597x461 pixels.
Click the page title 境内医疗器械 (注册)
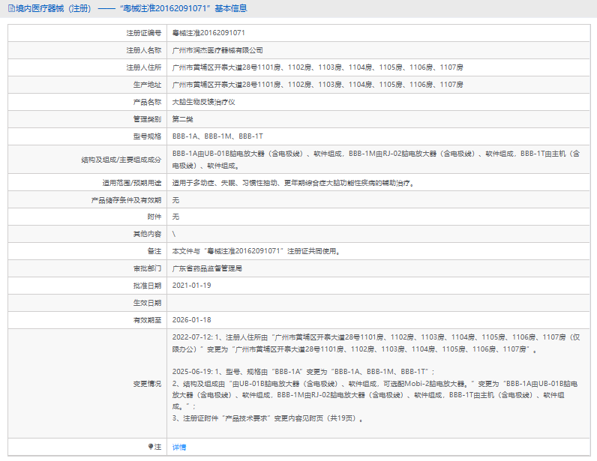[53, 8]
